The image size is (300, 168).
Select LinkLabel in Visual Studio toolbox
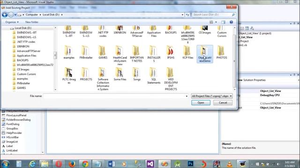(12, 150)
